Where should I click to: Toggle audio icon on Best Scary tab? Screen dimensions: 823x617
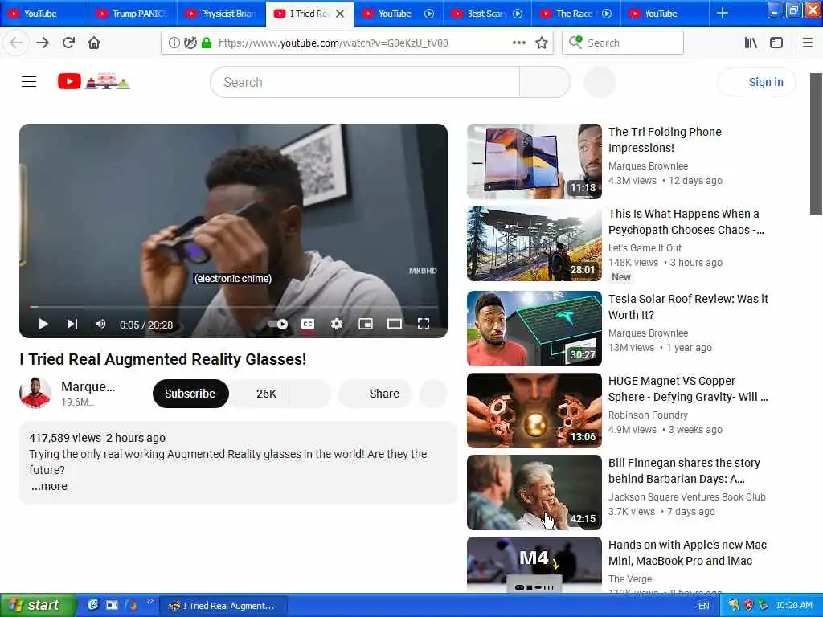tap(518, 14)
